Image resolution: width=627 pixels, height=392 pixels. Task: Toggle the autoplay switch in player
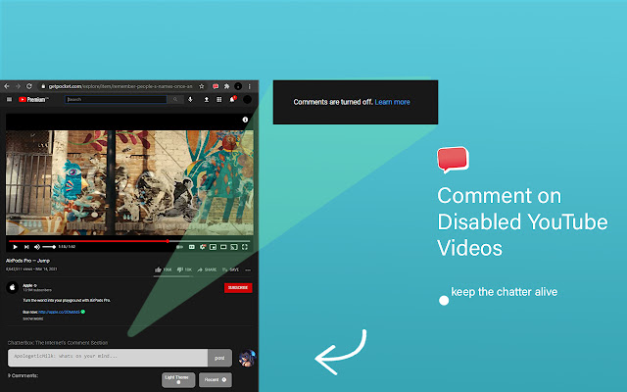pos(180,247)
